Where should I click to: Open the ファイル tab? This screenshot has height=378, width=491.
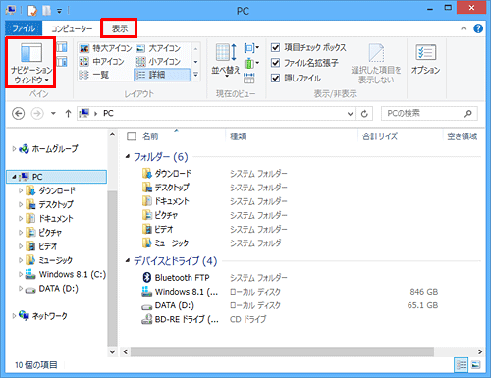pyautogui.click(x=24, y=28)
